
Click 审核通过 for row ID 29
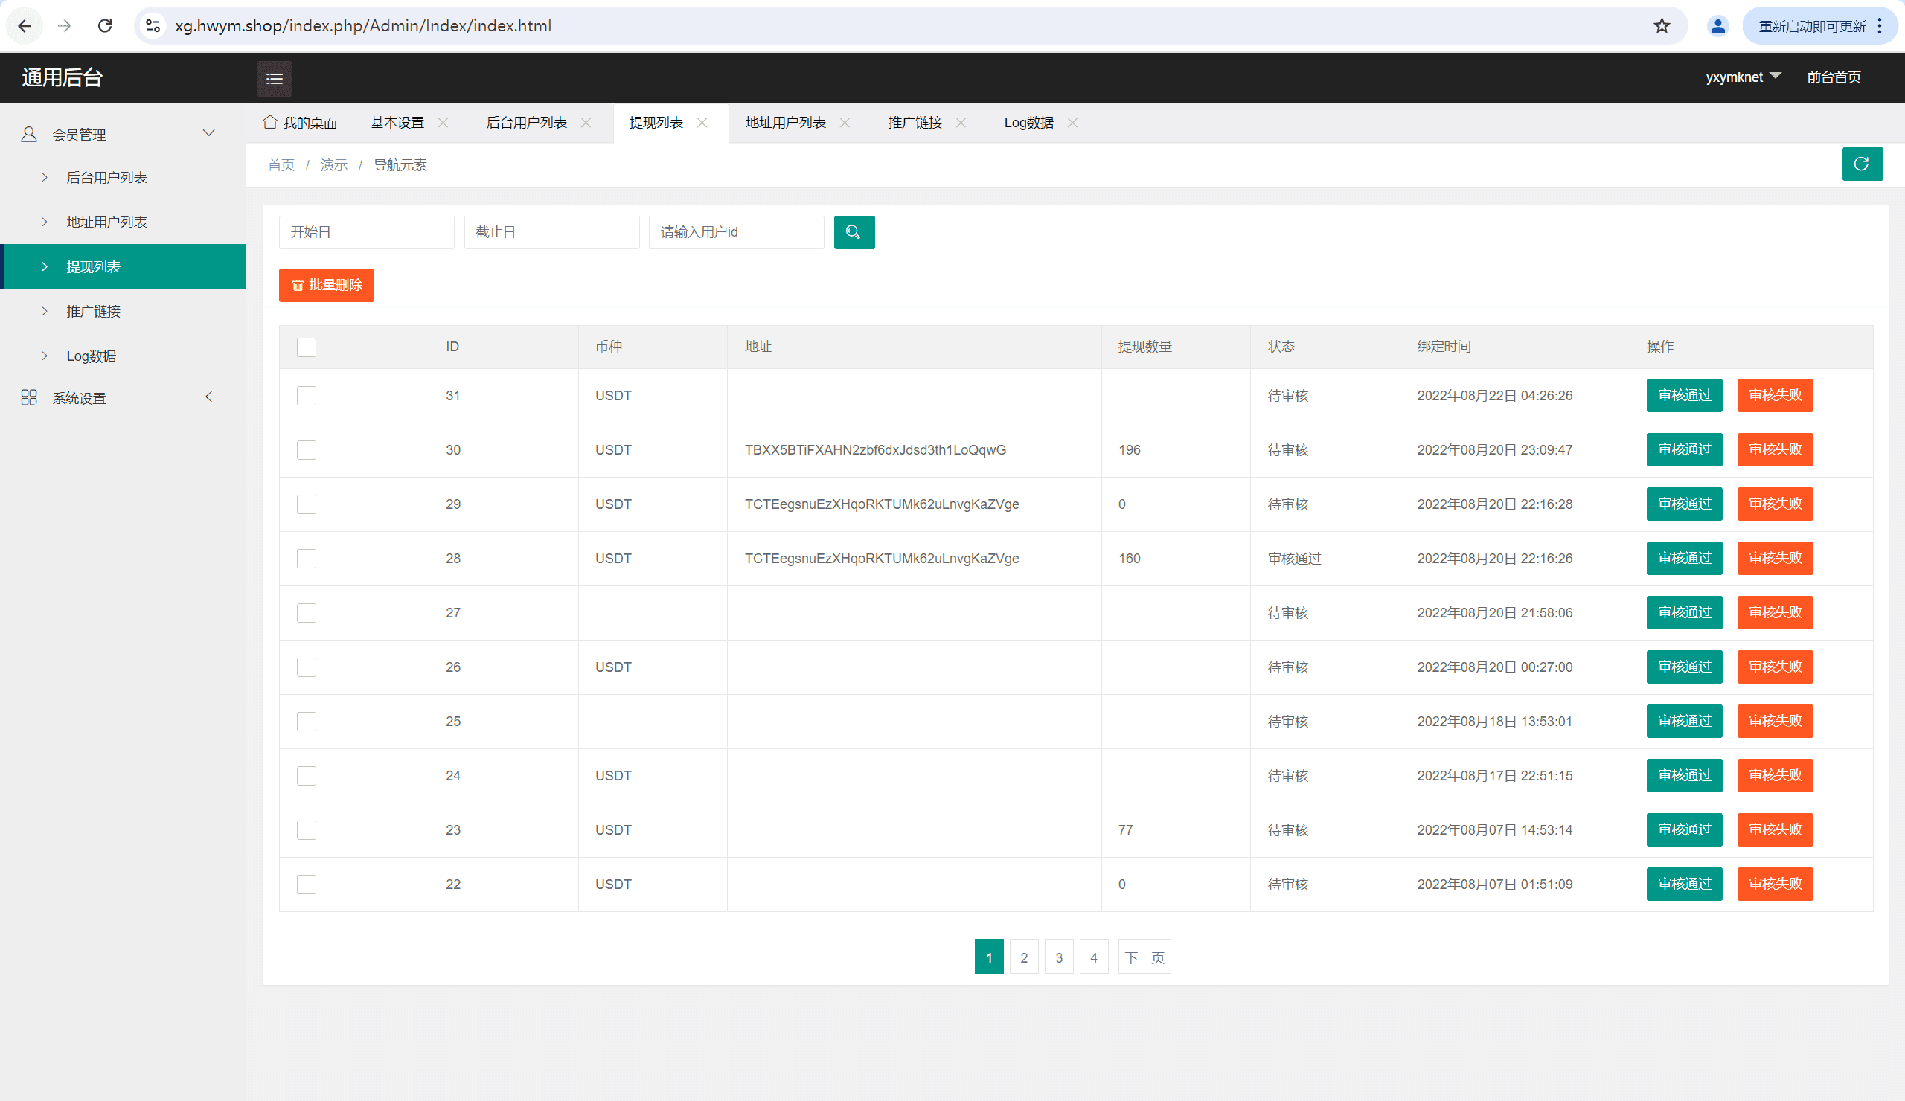pyautogui.click(x=1683, y=504)
